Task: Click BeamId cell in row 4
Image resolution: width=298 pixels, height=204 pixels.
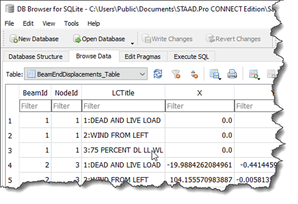Action: click(x=35, y=165)
